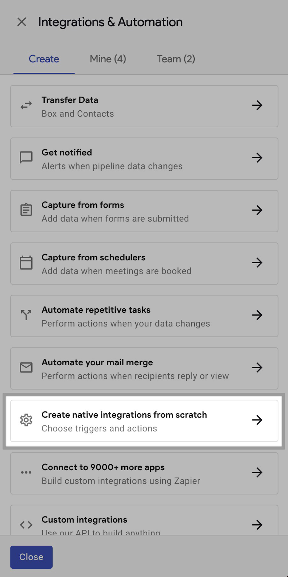Viewport: 288px width, 577px height.
Task: Dismiss the dialog with the X
Action: 22,22
